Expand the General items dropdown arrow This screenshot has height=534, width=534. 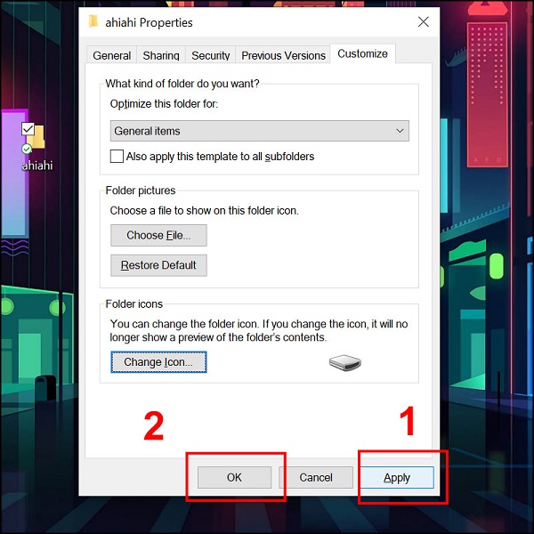pyautogui.click(x=400, y=131)
